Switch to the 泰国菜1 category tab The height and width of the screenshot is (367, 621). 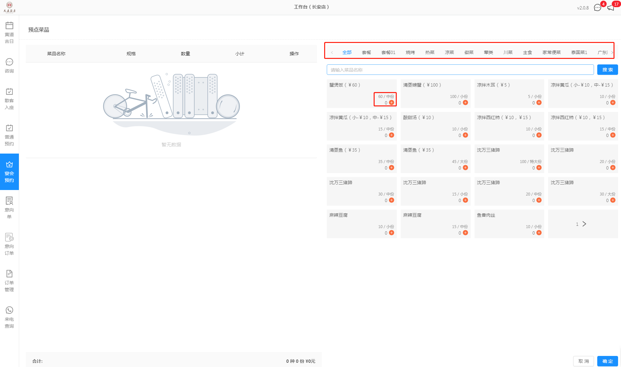point(579,52)
